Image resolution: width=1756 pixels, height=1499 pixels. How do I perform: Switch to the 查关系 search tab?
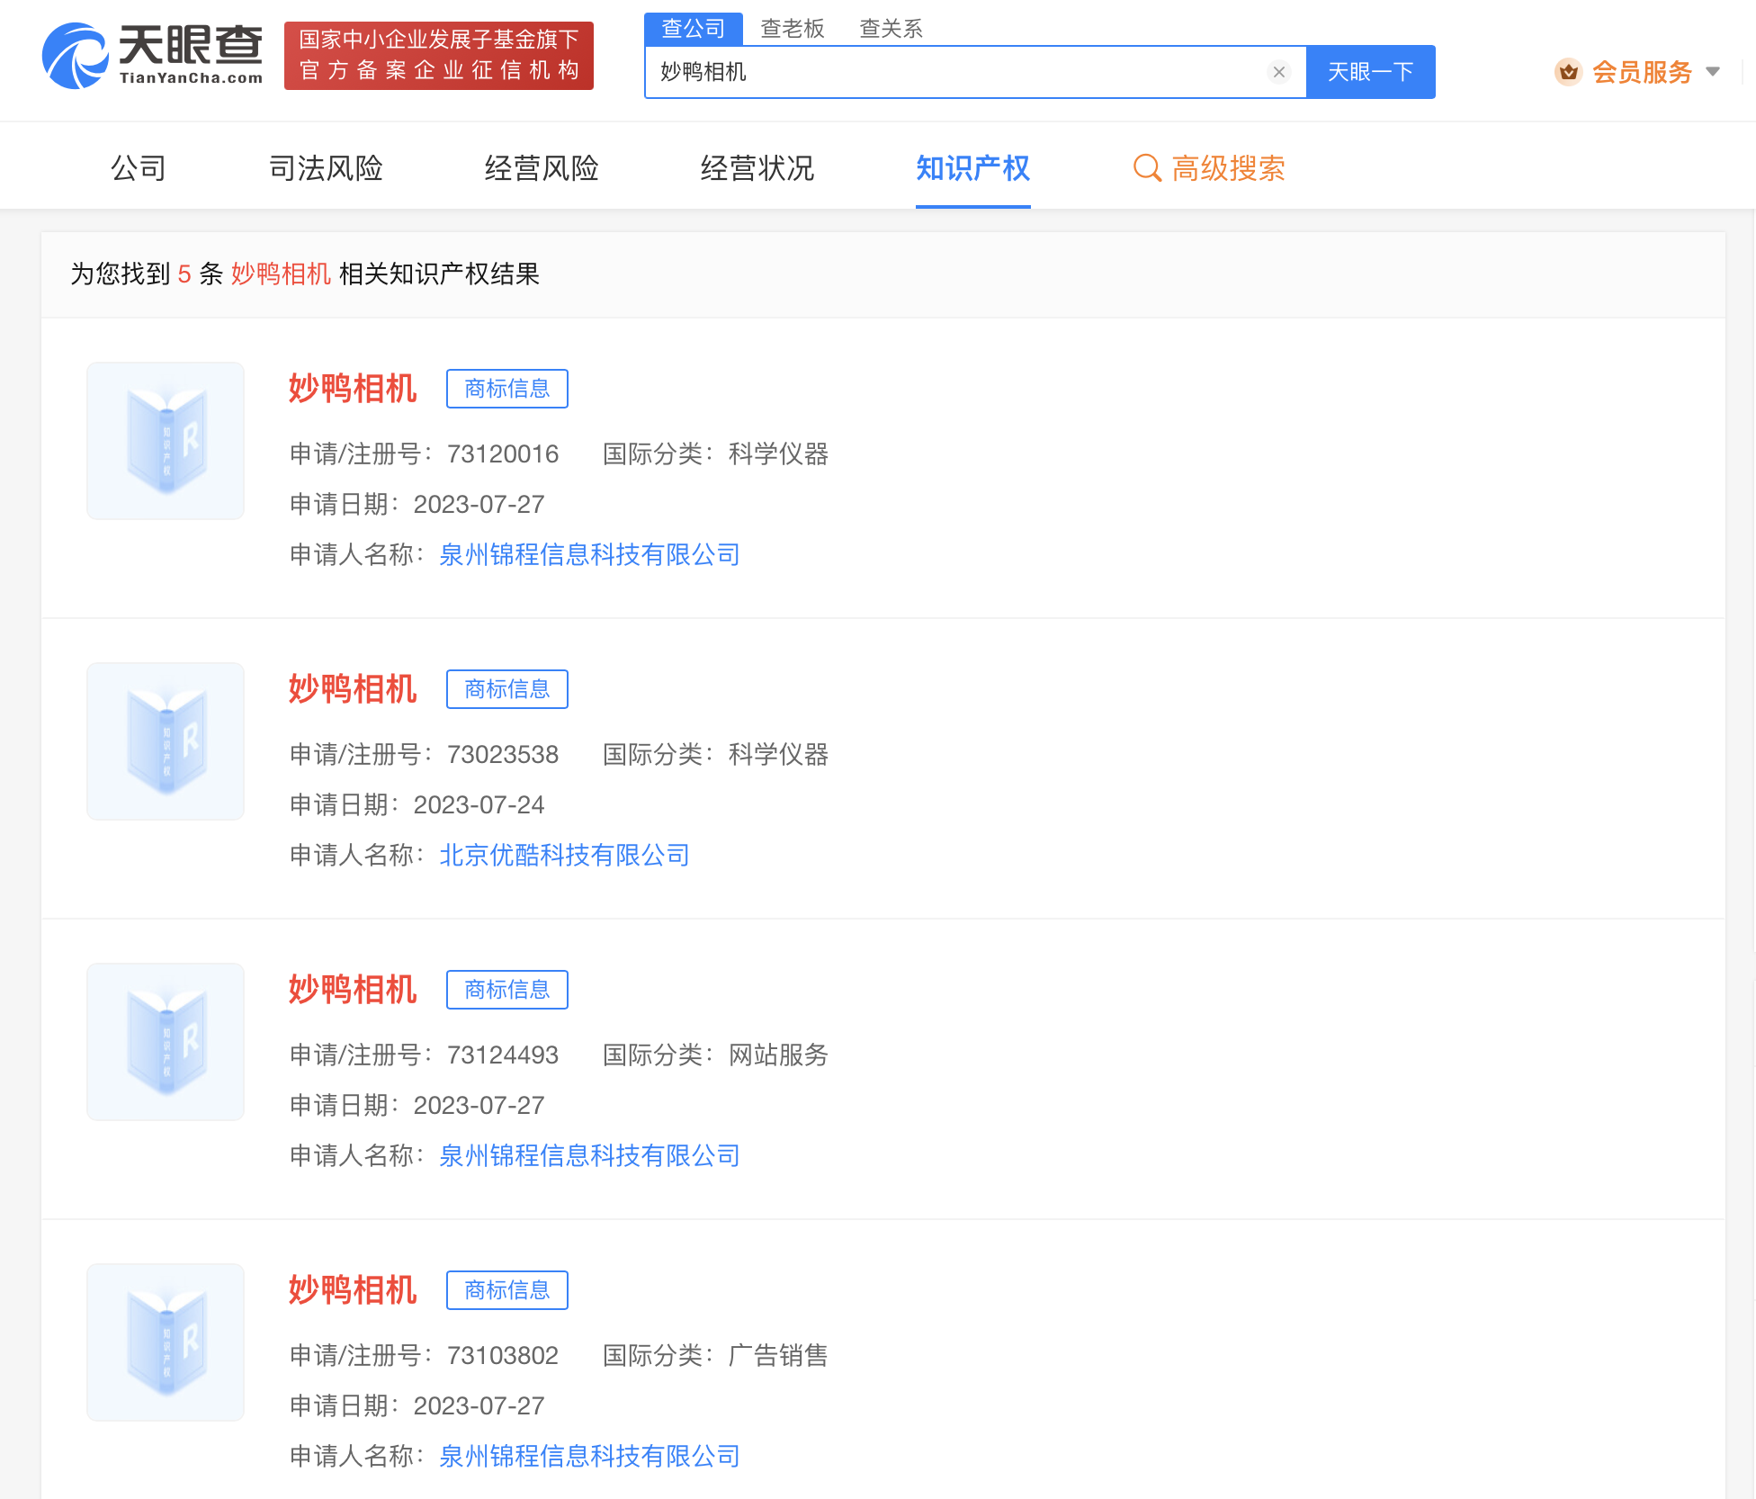point(891,29)
